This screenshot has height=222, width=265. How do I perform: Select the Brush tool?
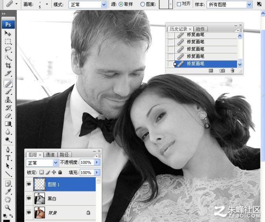click(8, 92)
